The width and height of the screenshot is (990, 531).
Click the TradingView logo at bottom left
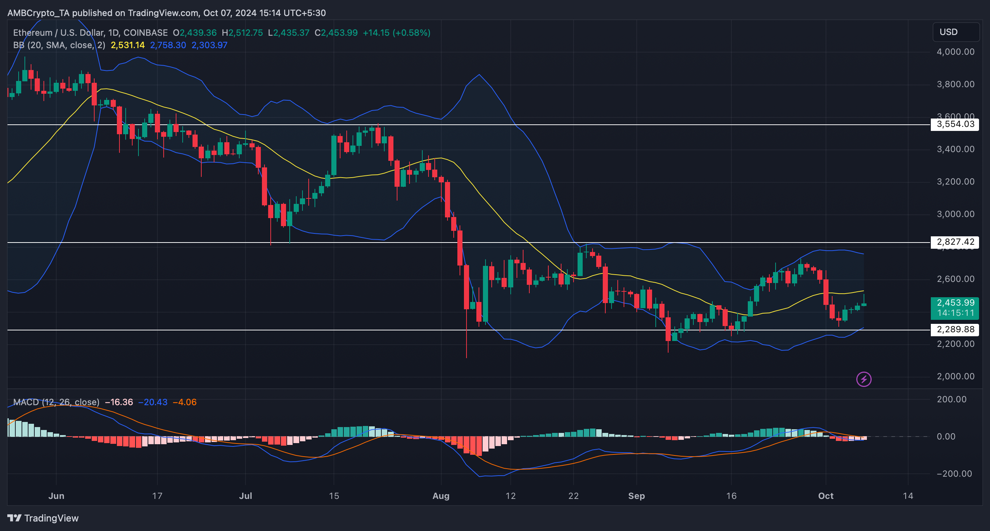pos(43,518)
